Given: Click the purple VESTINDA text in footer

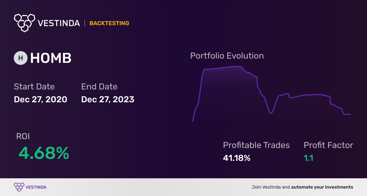Looking at the screenshot, I should pos(36,187).
